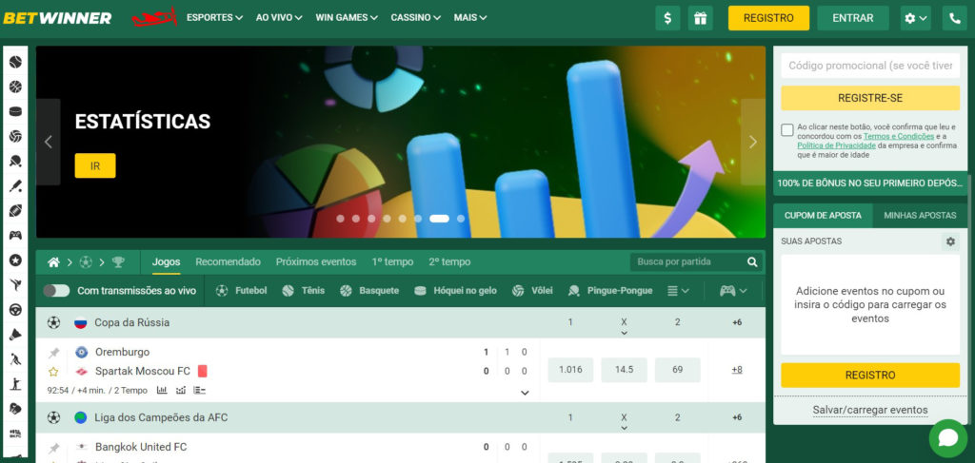The height and width of the screenshot is (463, 975).
Task: Expand the ESPORTES menu
Action: 214,18
